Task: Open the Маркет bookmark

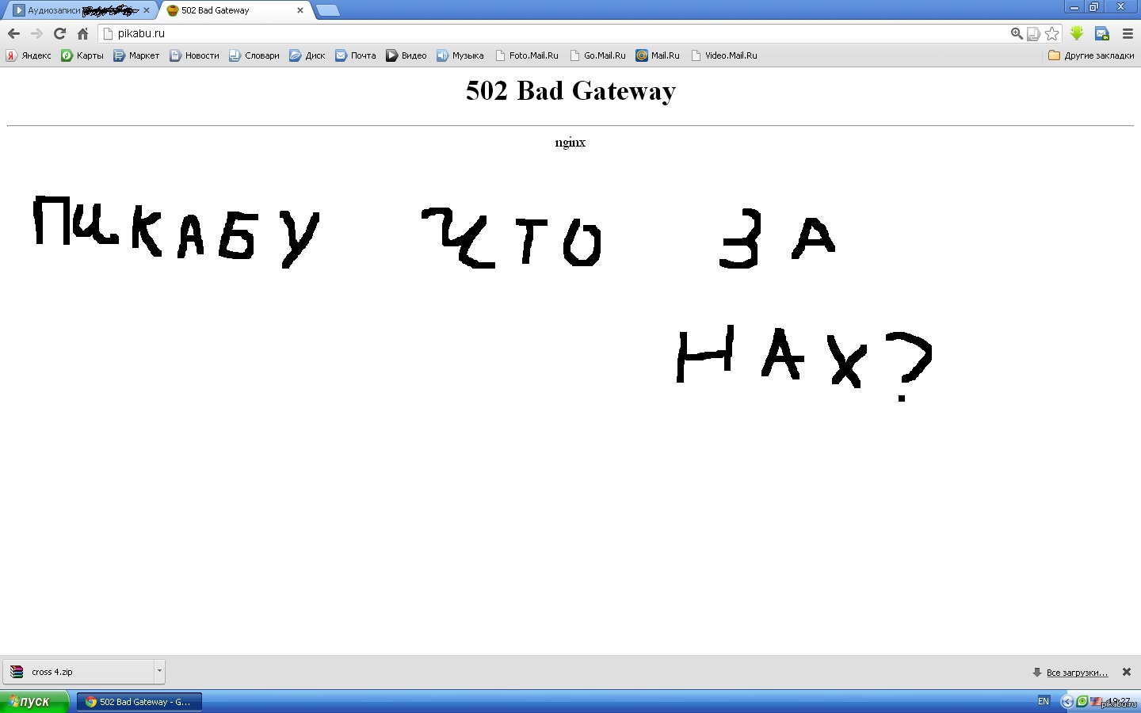Action: point(136,55)
